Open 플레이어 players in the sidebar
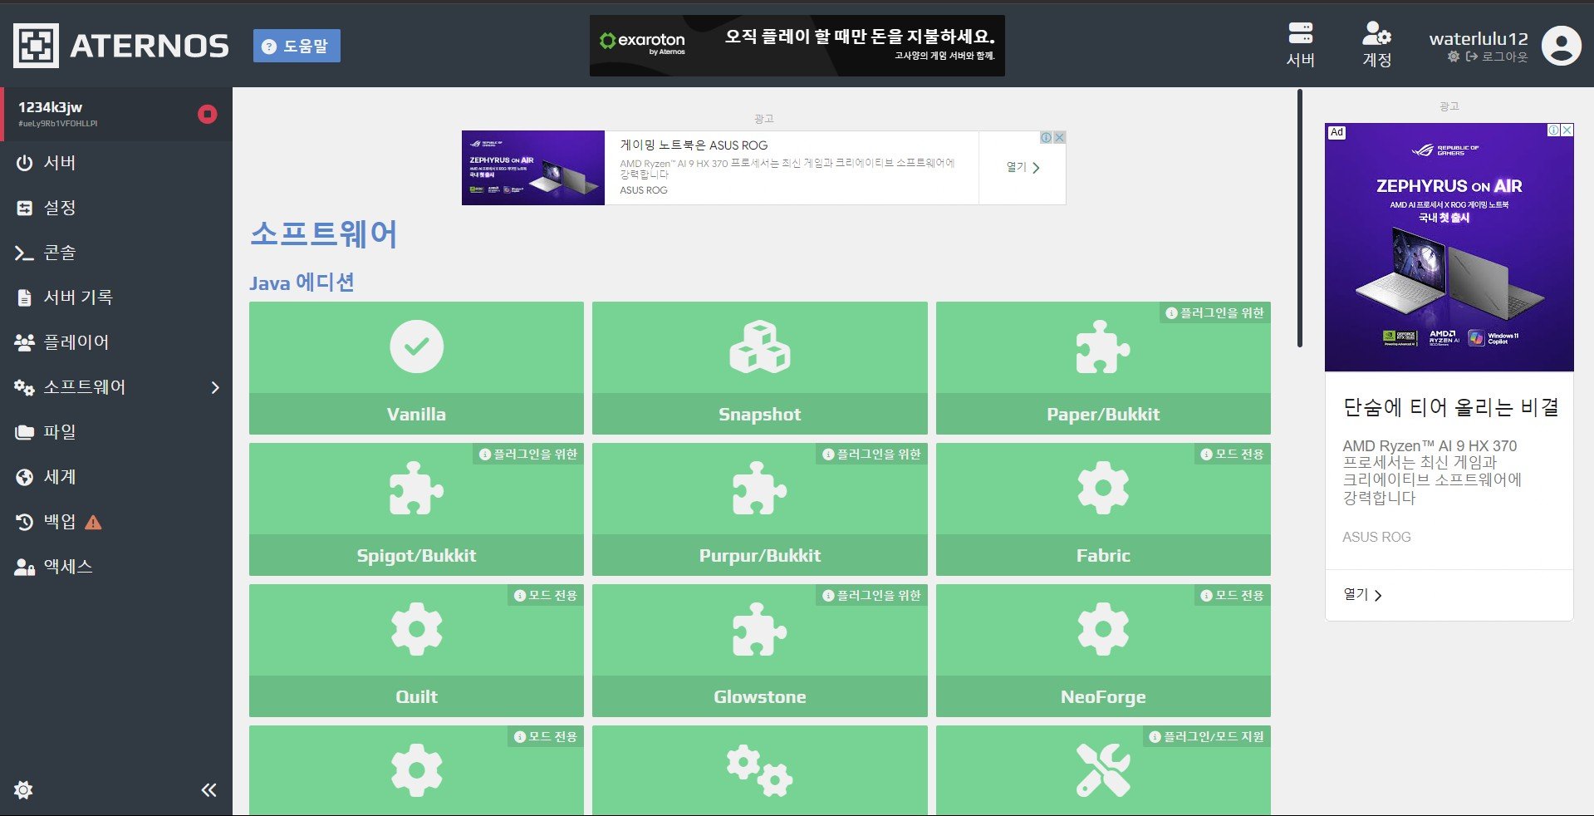Screen dimensions: 1594x816 point(116,342)
